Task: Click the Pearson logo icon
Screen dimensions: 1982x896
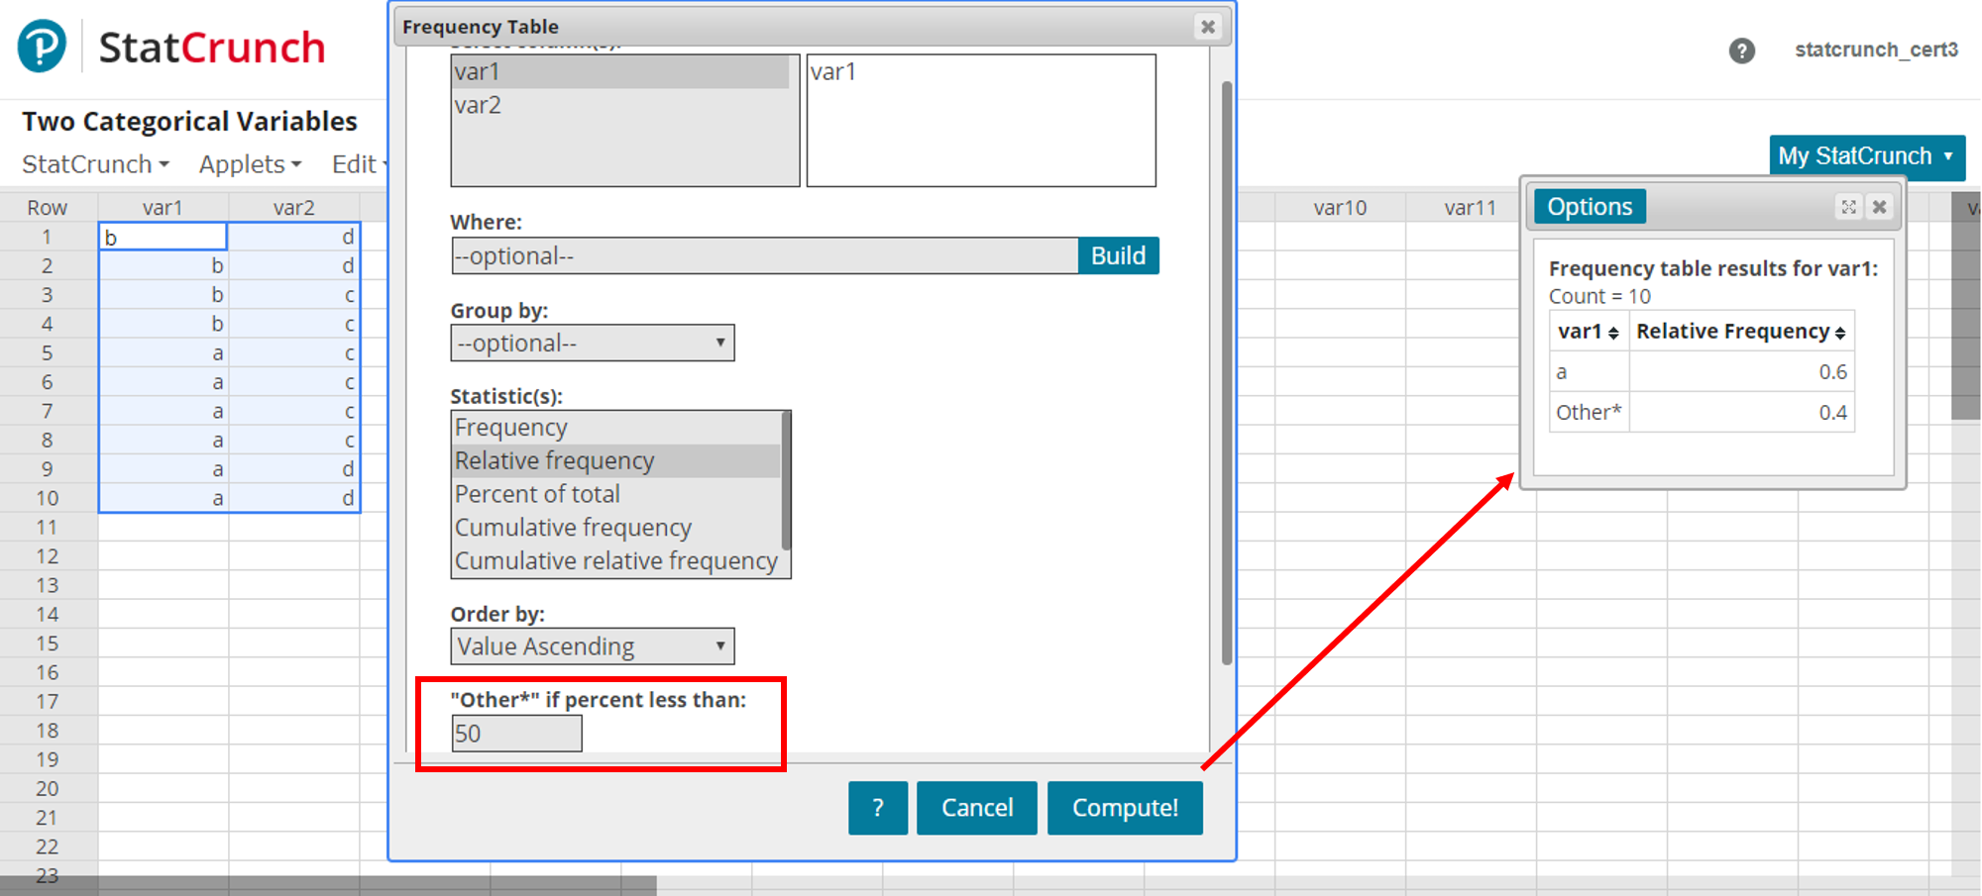Action: (x=42, y=47)
